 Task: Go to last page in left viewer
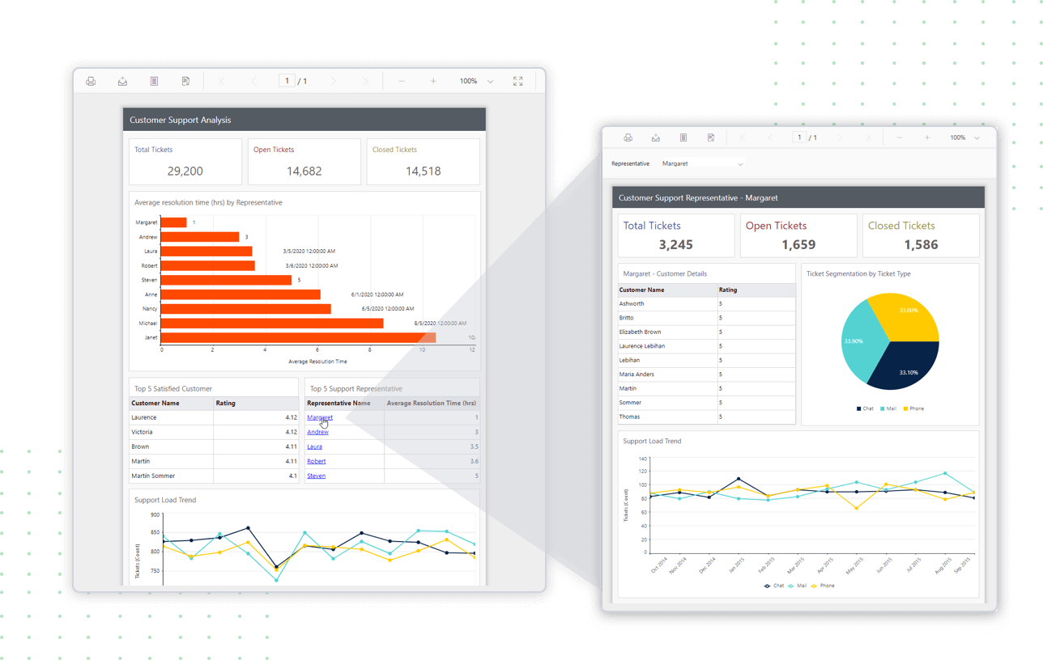click(365, 81)
